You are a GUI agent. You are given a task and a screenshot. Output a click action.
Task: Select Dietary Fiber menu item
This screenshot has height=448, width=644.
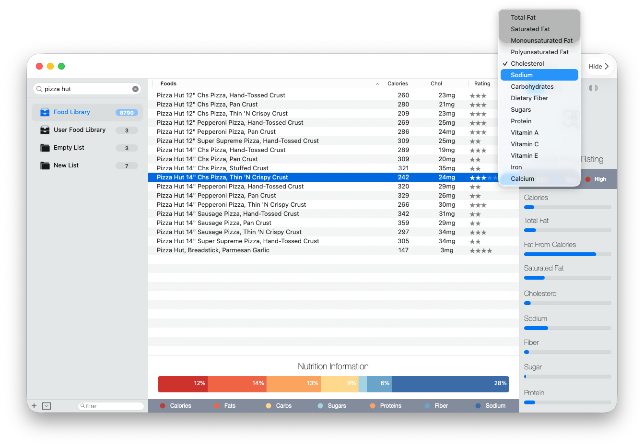(x=539, y=98)
